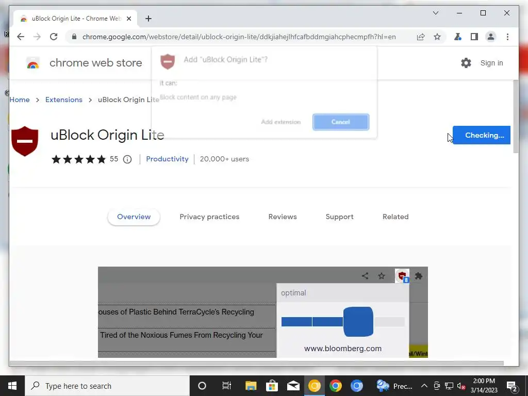Open the yellow Chrome Canary taskbar icon
528x396 pixels.
[314, 386]
